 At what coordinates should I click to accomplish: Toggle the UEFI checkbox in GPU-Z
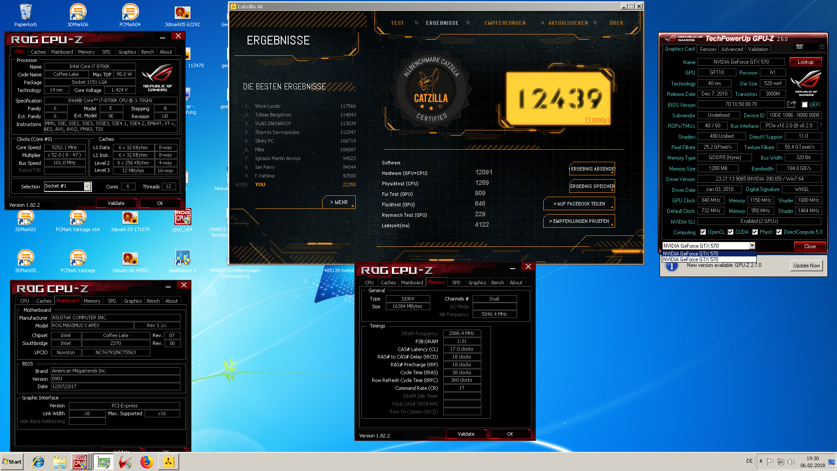(805, 105)
